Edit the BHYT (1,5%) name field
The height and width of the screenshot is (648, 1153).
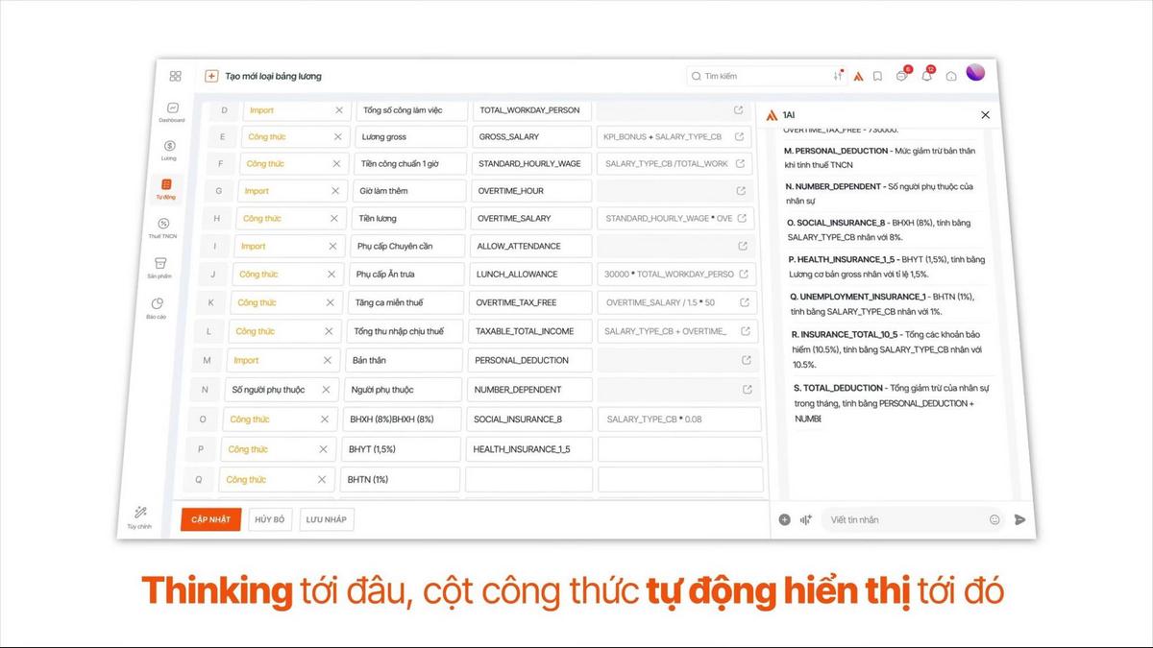click(402, 449)
